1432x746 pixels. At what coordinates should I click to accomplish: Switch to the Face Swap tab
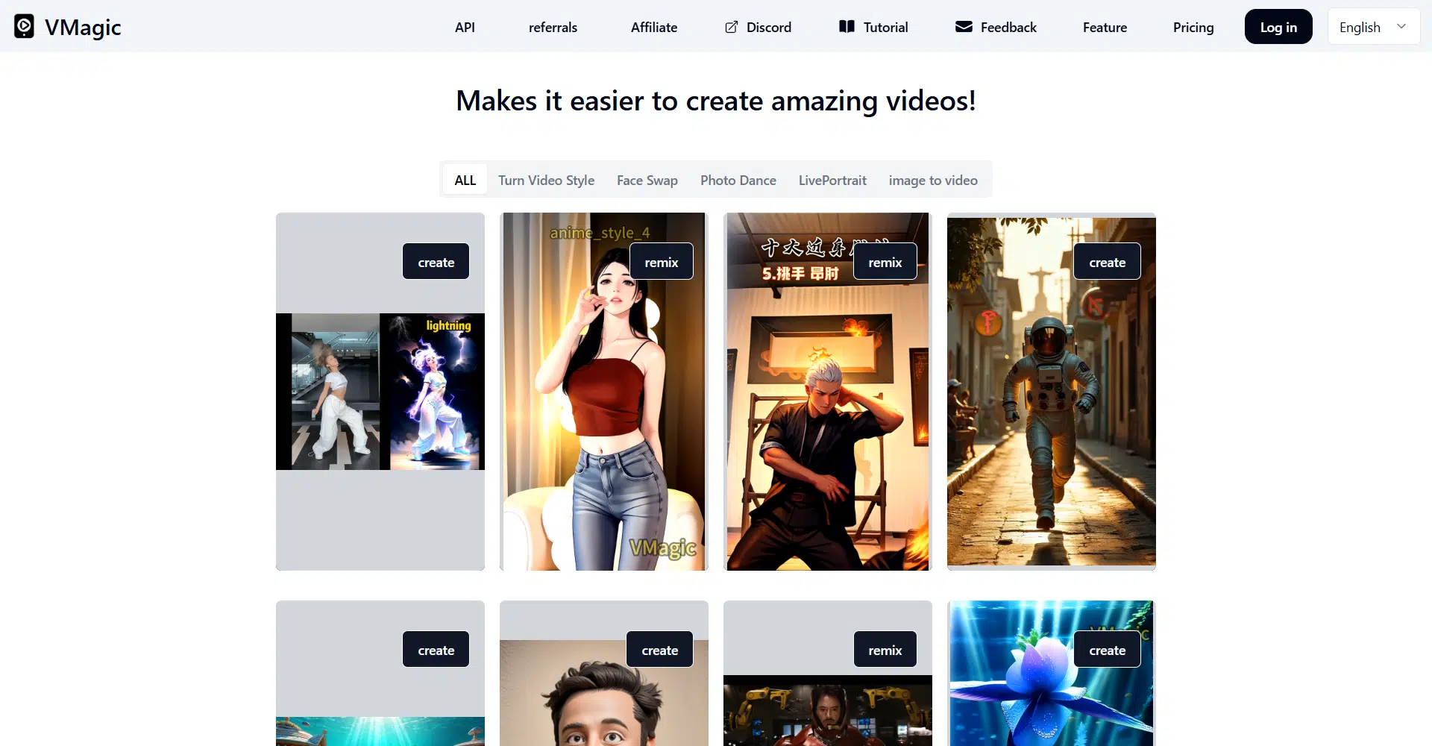pos(647,180)
